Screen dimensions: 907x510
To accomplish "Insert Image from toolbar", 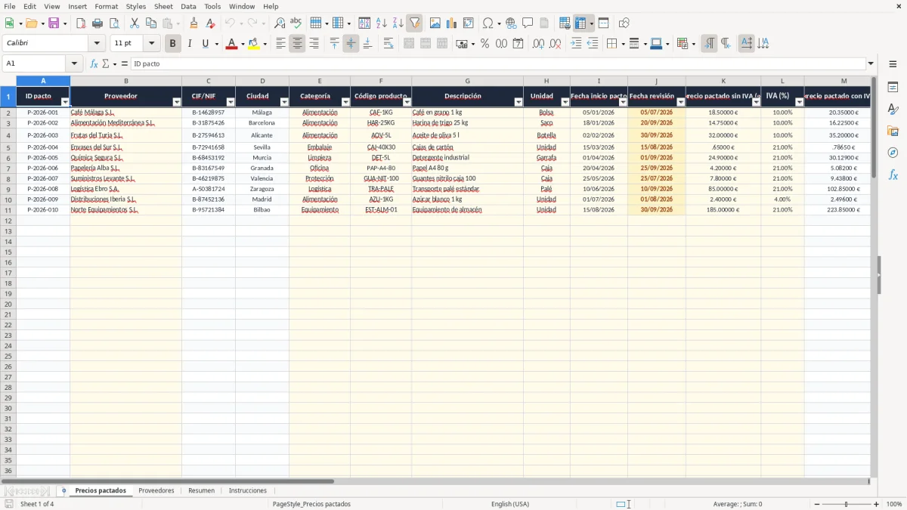I will [x=435, y=23].
